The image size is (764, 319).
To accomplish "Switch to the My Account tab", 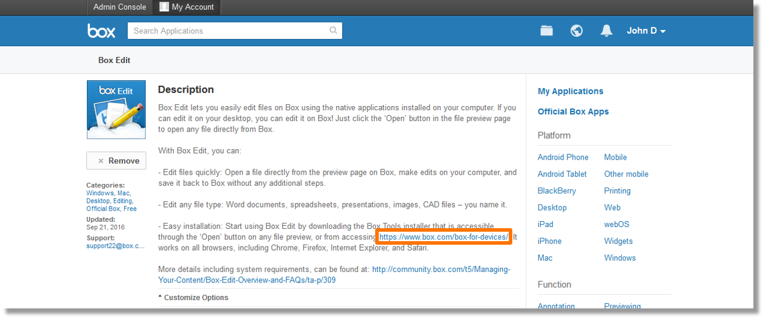I will [x=187, y=7].
